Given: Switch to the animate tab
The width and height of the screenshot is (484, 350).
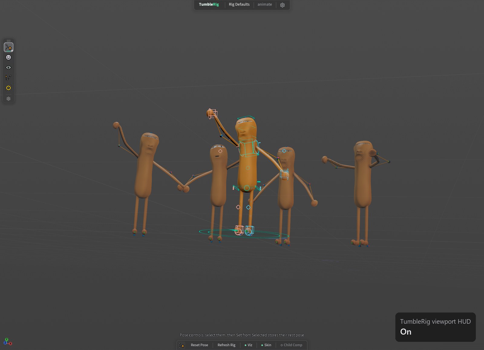Looking at the screenshot, I should [x=265, y=5].
